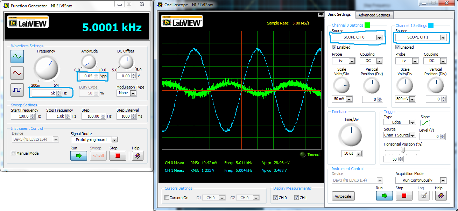Click the Time/Div knob
The width and height of the screenshot is (458, 211).
tap(351, 135)
